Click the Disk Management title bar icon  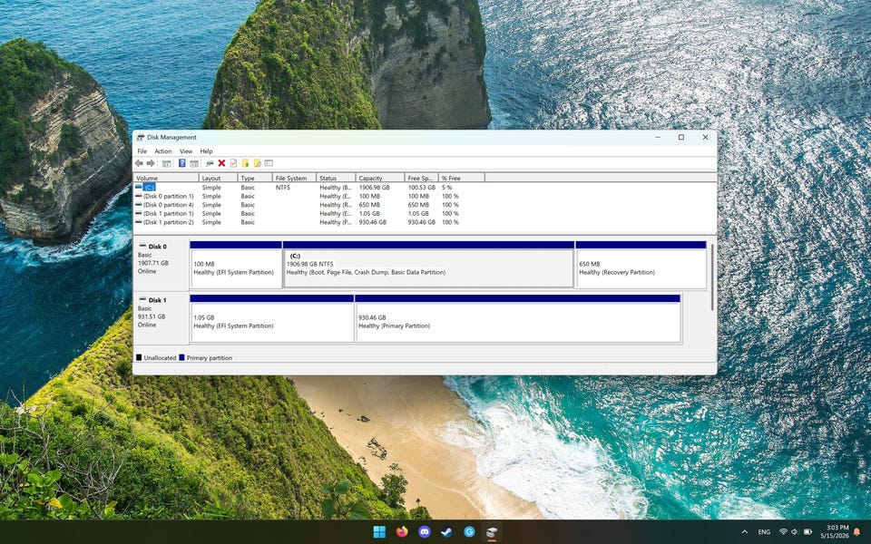[141, 137]
